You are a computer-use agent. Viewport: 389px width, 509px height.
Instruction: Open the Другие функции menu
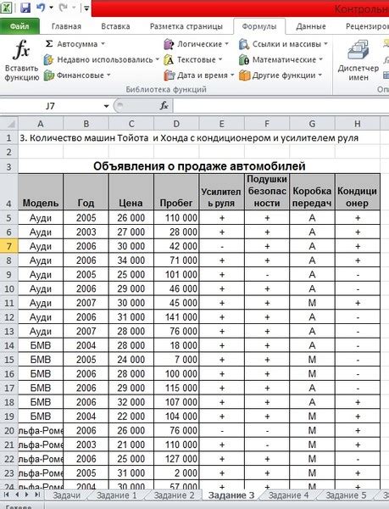(x=281, y=76)
